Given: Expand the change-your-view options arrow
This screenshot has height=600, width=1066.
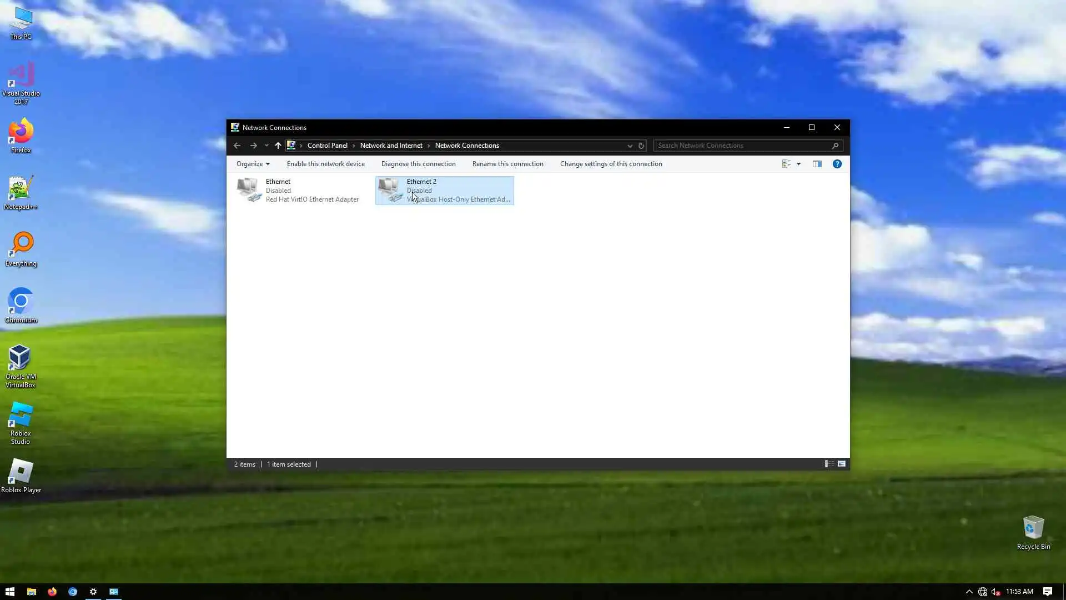Looking at the screenshot, I should point(798,164).
